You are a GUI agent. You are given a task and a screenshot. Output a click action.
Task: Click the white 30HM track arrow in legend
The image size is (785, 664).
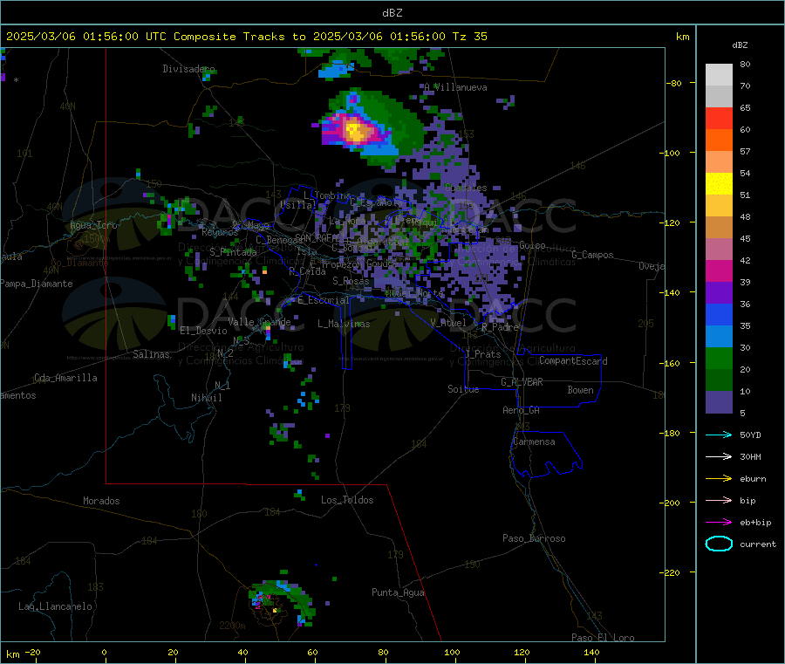point(719,456)
